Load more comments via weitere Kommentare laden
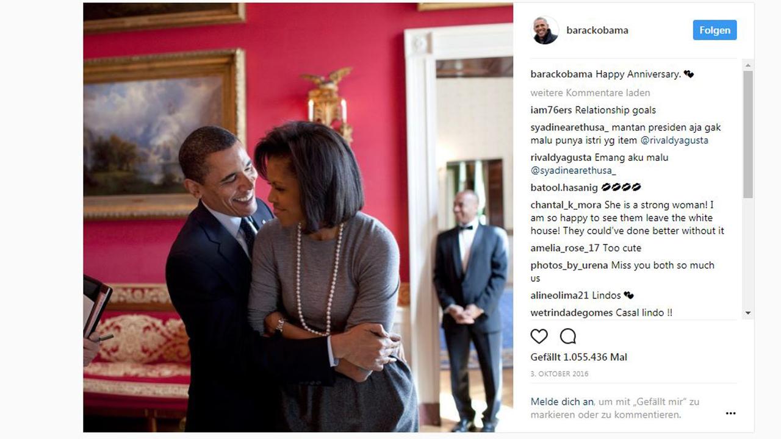Image resolution: width=781 pixels, height=439 pixels. 590,93
